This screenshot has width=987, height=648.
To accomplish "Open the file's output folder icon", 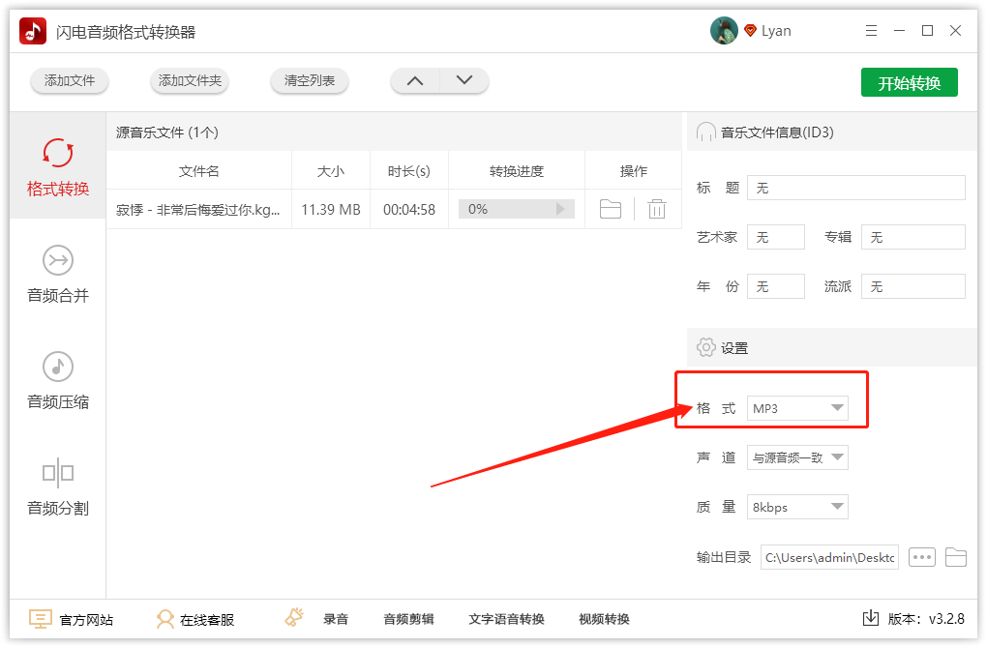I will (610, 208).
